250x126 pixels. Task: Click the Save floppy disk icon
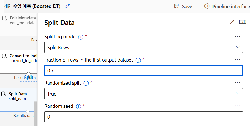tap(177, 6)
